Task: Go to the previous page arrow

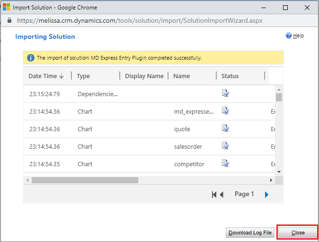Action: pos(222,195)
